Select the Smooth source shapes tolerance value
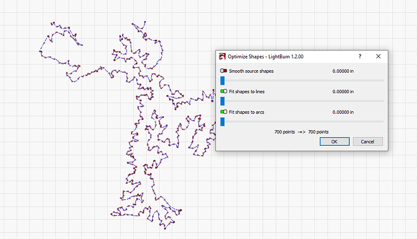This screenshot has width=417, height=239. [343, 71]
